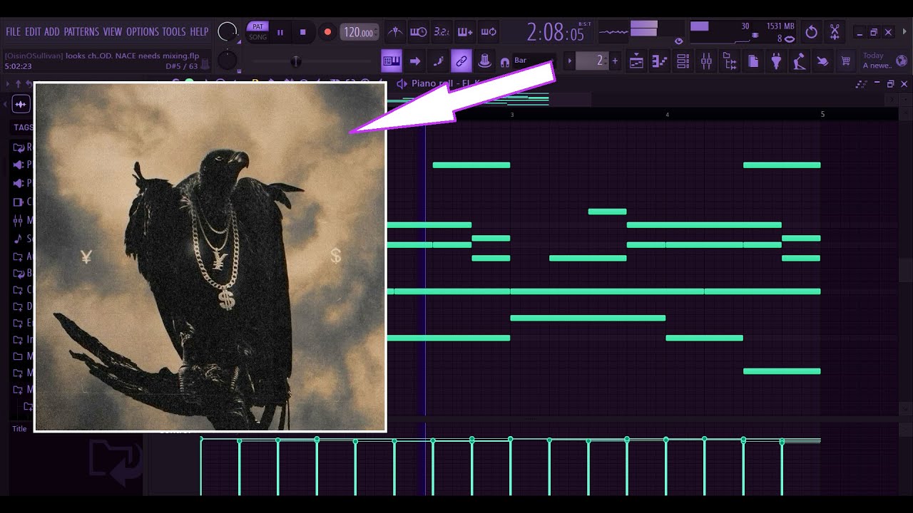Open the Playlist view icon
Viewport: 913px width, 513px height.
[636, 61]
